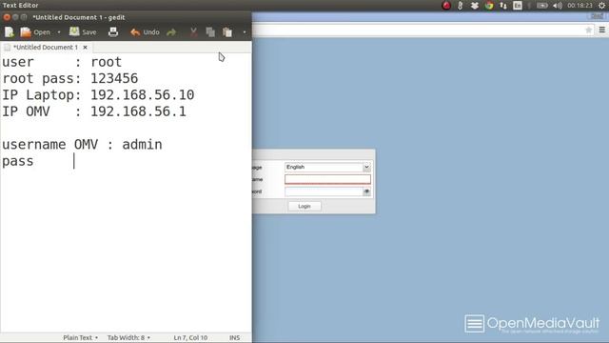Image resolution: width=609 pixels, height=343 pixels.
Task: Save the untitled document
Action: 83,31
